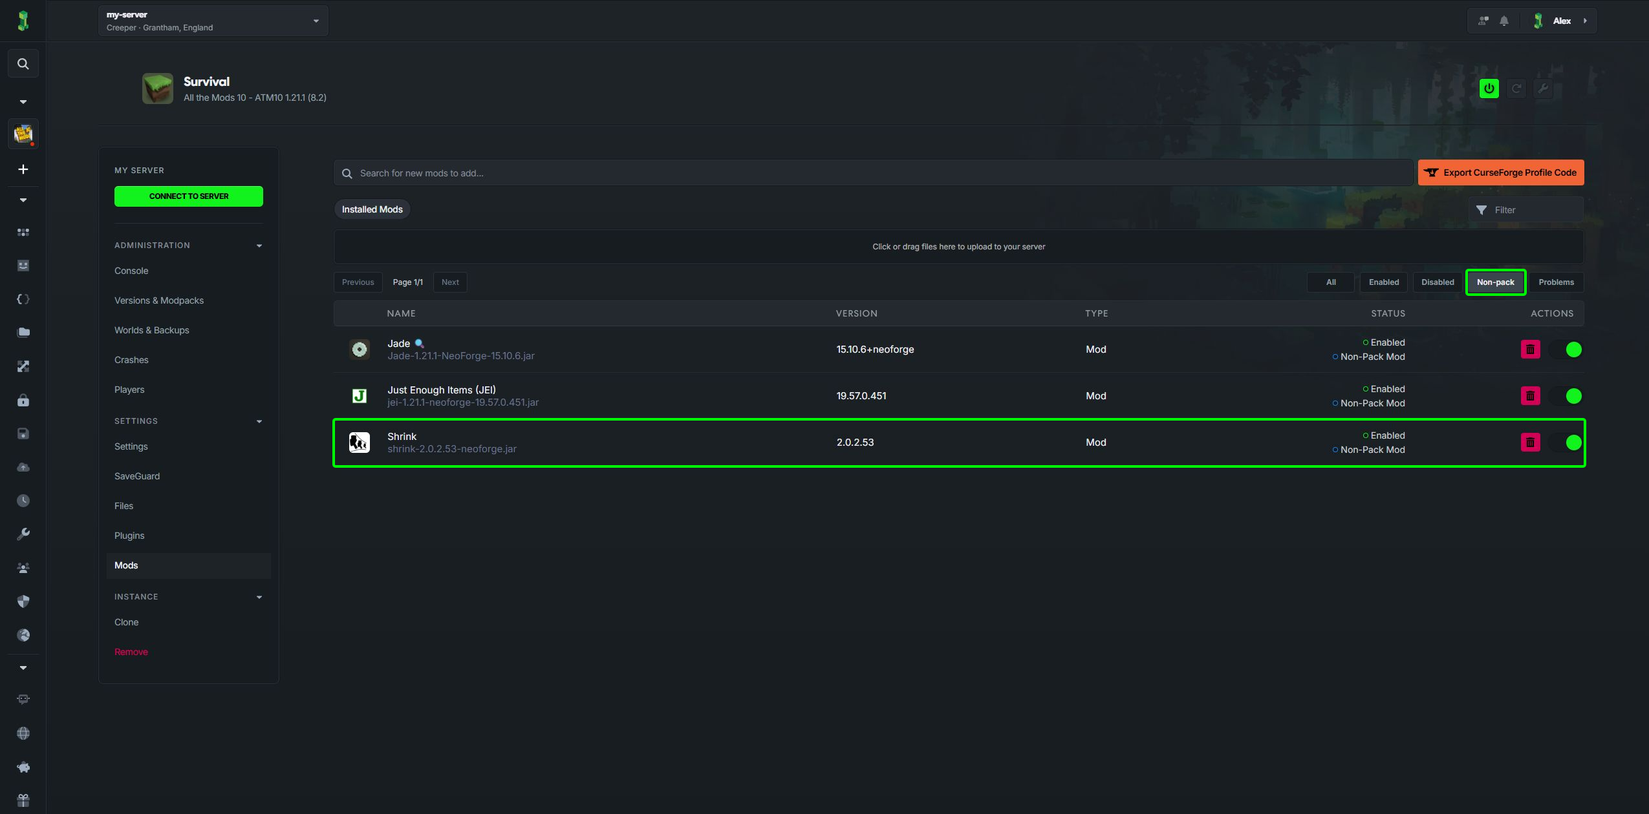This screenshot has height=814, width=1649.
Task: Click the restart icon next to power button
Action: pyautogui.click(x=1516, y=89)
